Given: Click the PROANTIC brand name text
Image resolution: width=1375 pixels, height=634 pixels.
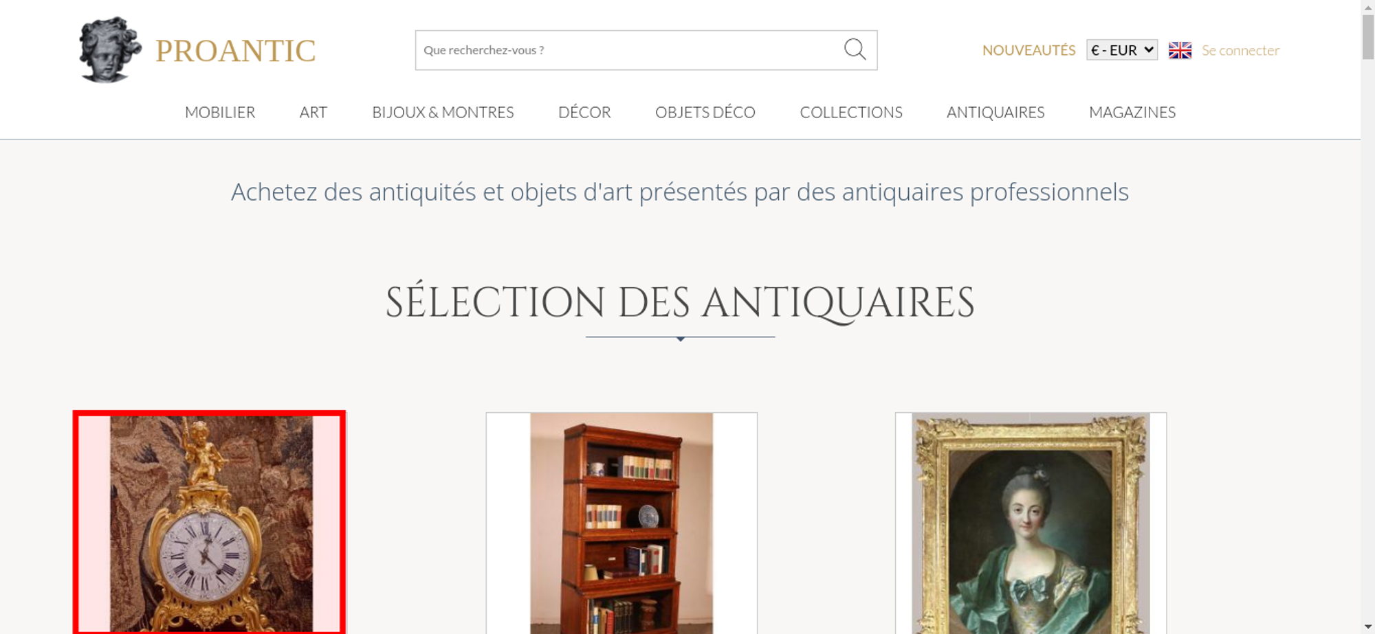Looking at the screenshot, I should 235,51.
